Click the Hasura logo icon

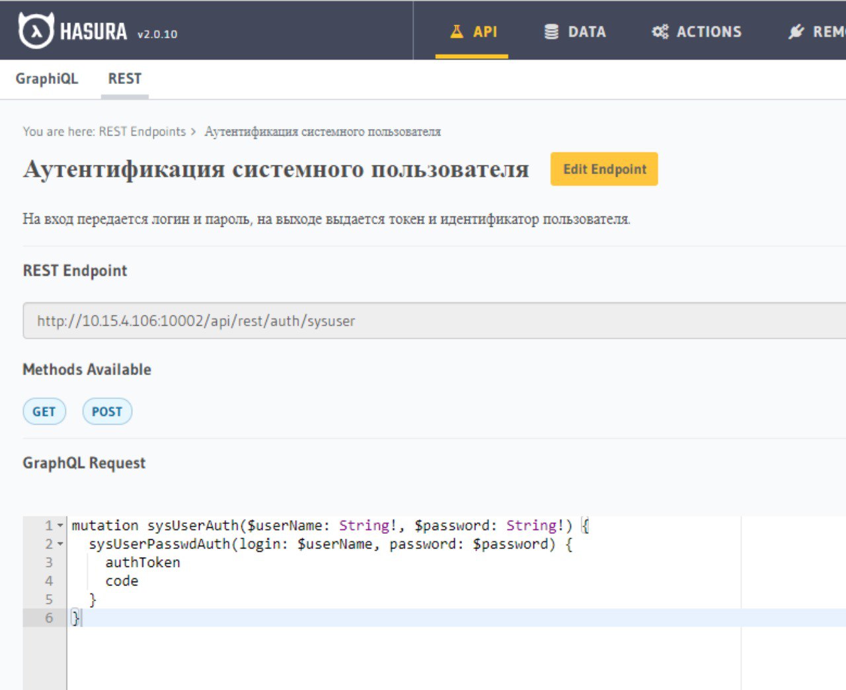click(x=36, y=30)
